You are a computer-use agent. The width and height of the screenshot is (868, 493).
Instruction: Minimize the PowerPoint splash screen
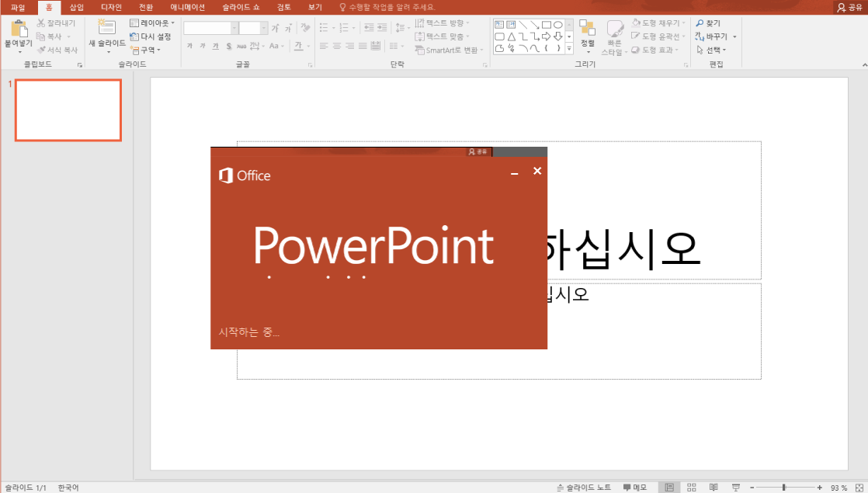pos(514,173)
